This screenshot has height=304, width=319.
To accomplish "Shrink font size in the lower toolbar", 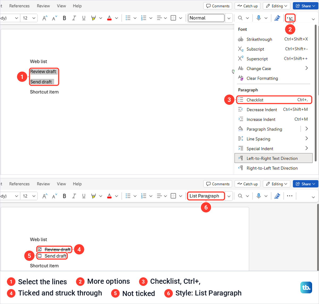I will [54, 196].
